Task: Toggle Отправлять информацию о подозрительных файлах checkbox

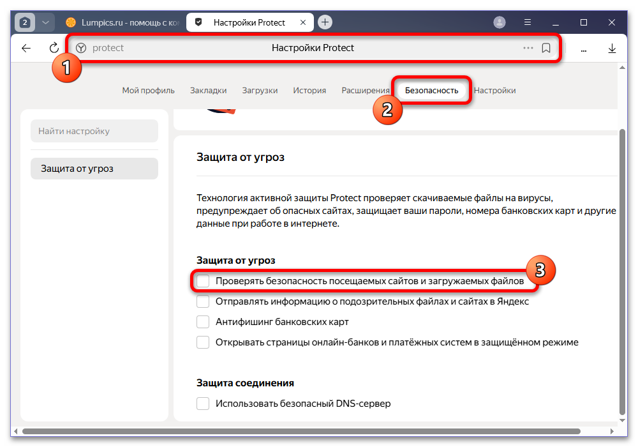Action: tap(203, 301)
